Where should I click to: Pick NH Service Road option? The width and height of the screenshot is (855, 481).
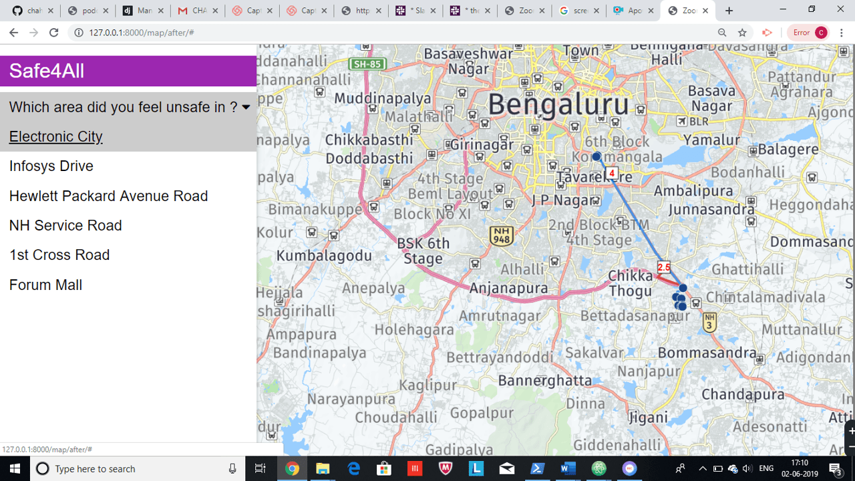65,225
